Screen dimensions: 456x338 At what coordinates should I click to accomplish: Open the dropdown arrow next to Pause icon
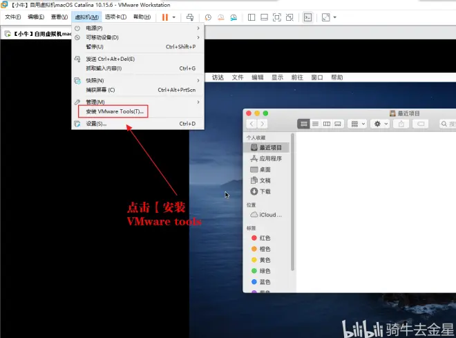pos(174,17)
